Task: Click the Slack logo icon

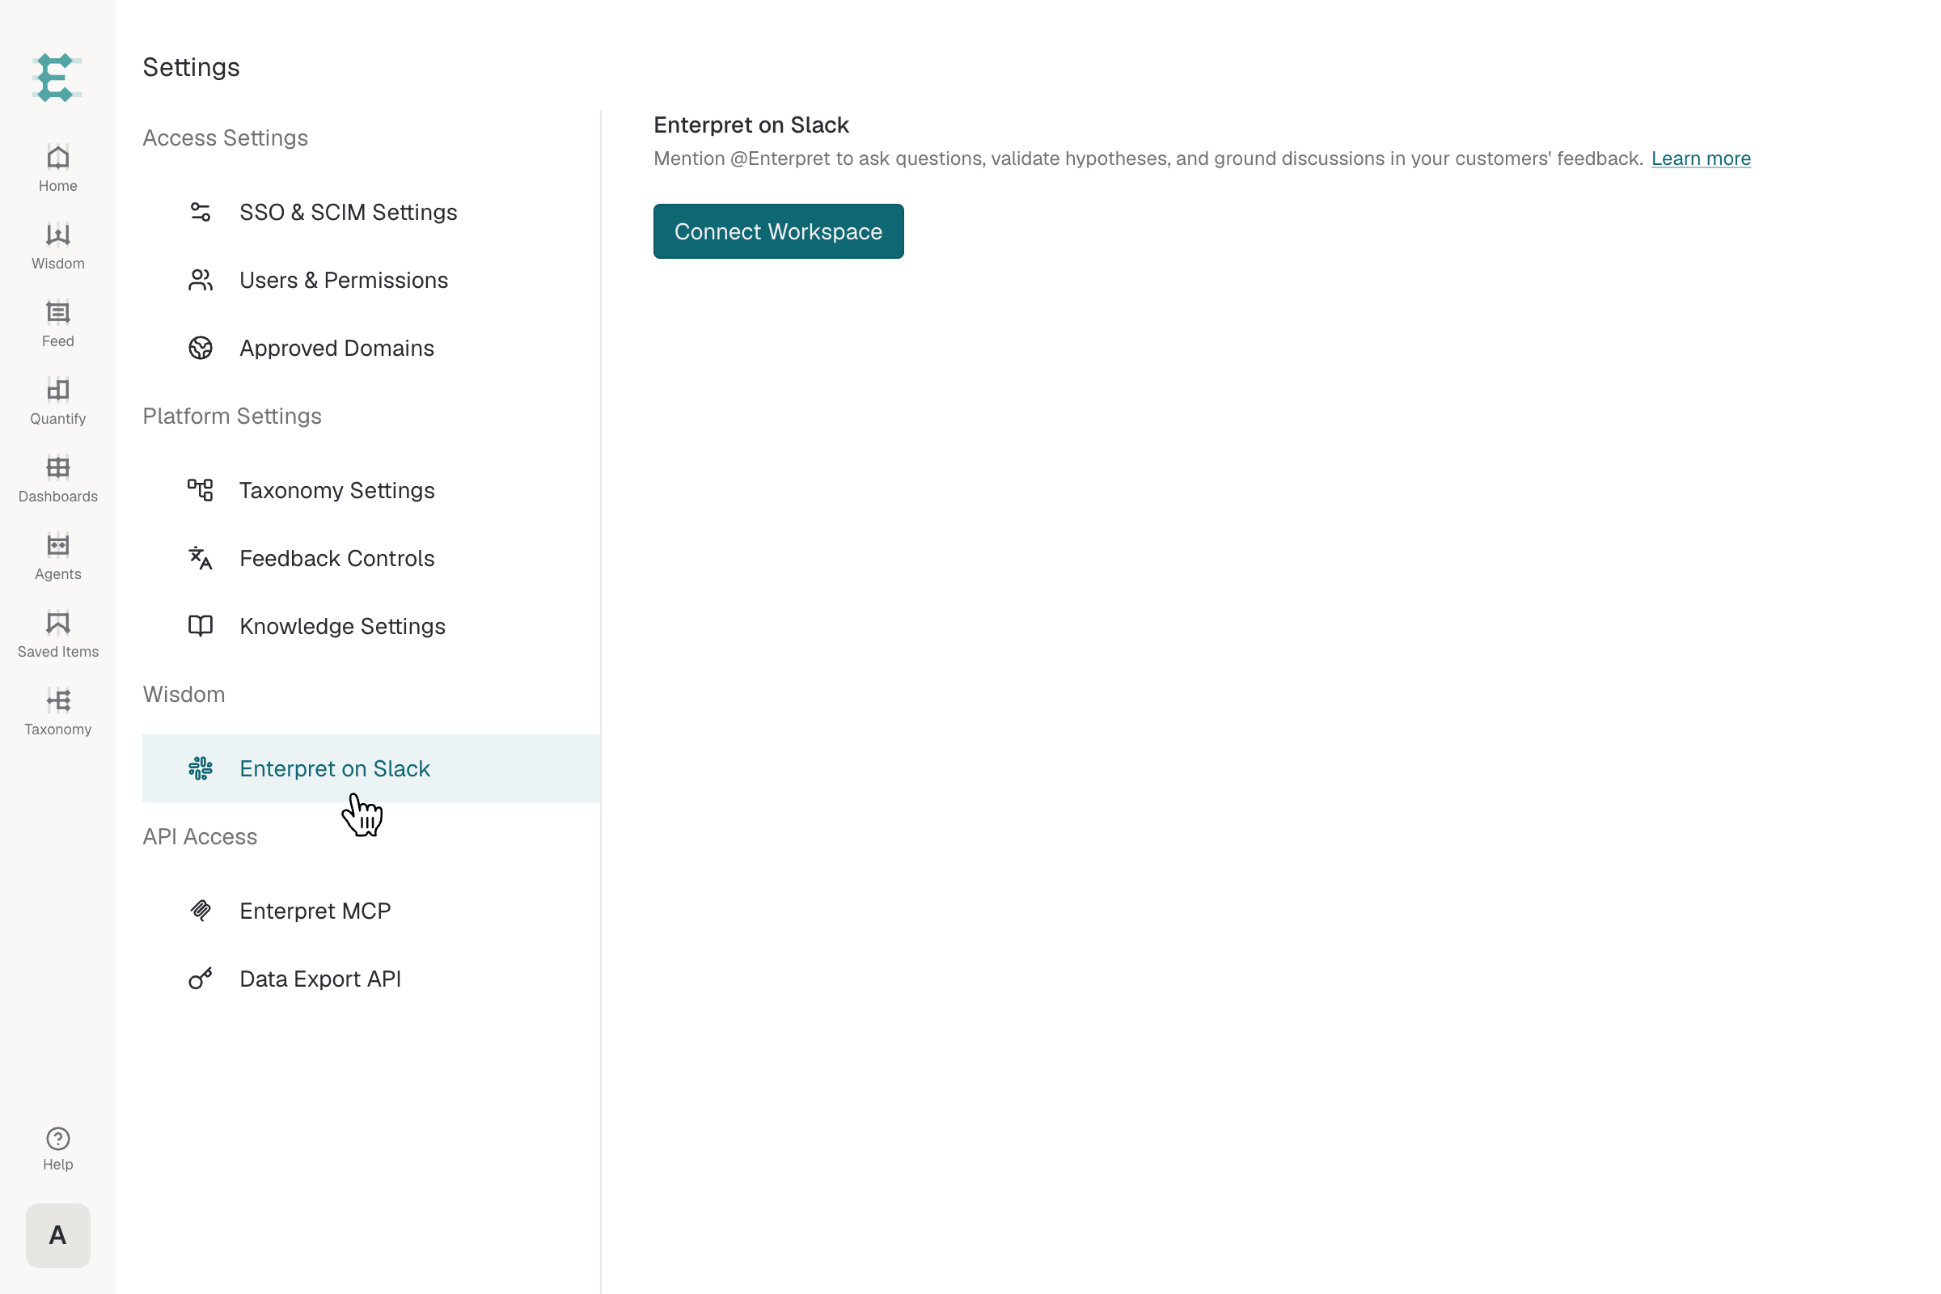Action: coord(201,768)
